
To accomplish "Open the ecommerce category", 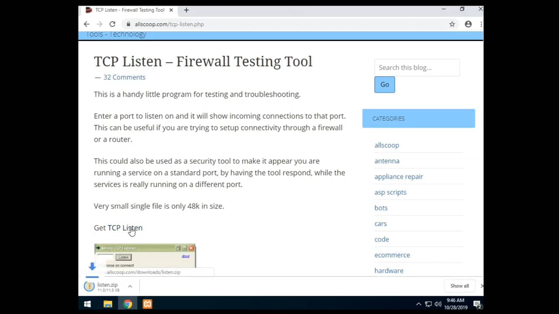I will coord(392,255).
